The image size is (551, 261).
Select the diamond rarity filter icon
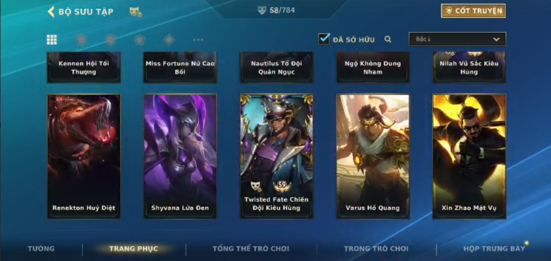pos(169,40)
